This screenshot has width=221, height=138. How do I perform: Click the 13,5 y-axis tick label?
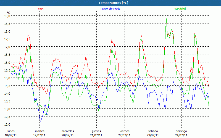pos(7,101)
